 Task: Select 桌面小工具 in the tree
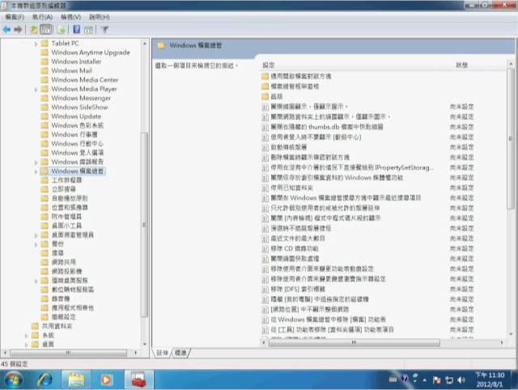[66, 225]
